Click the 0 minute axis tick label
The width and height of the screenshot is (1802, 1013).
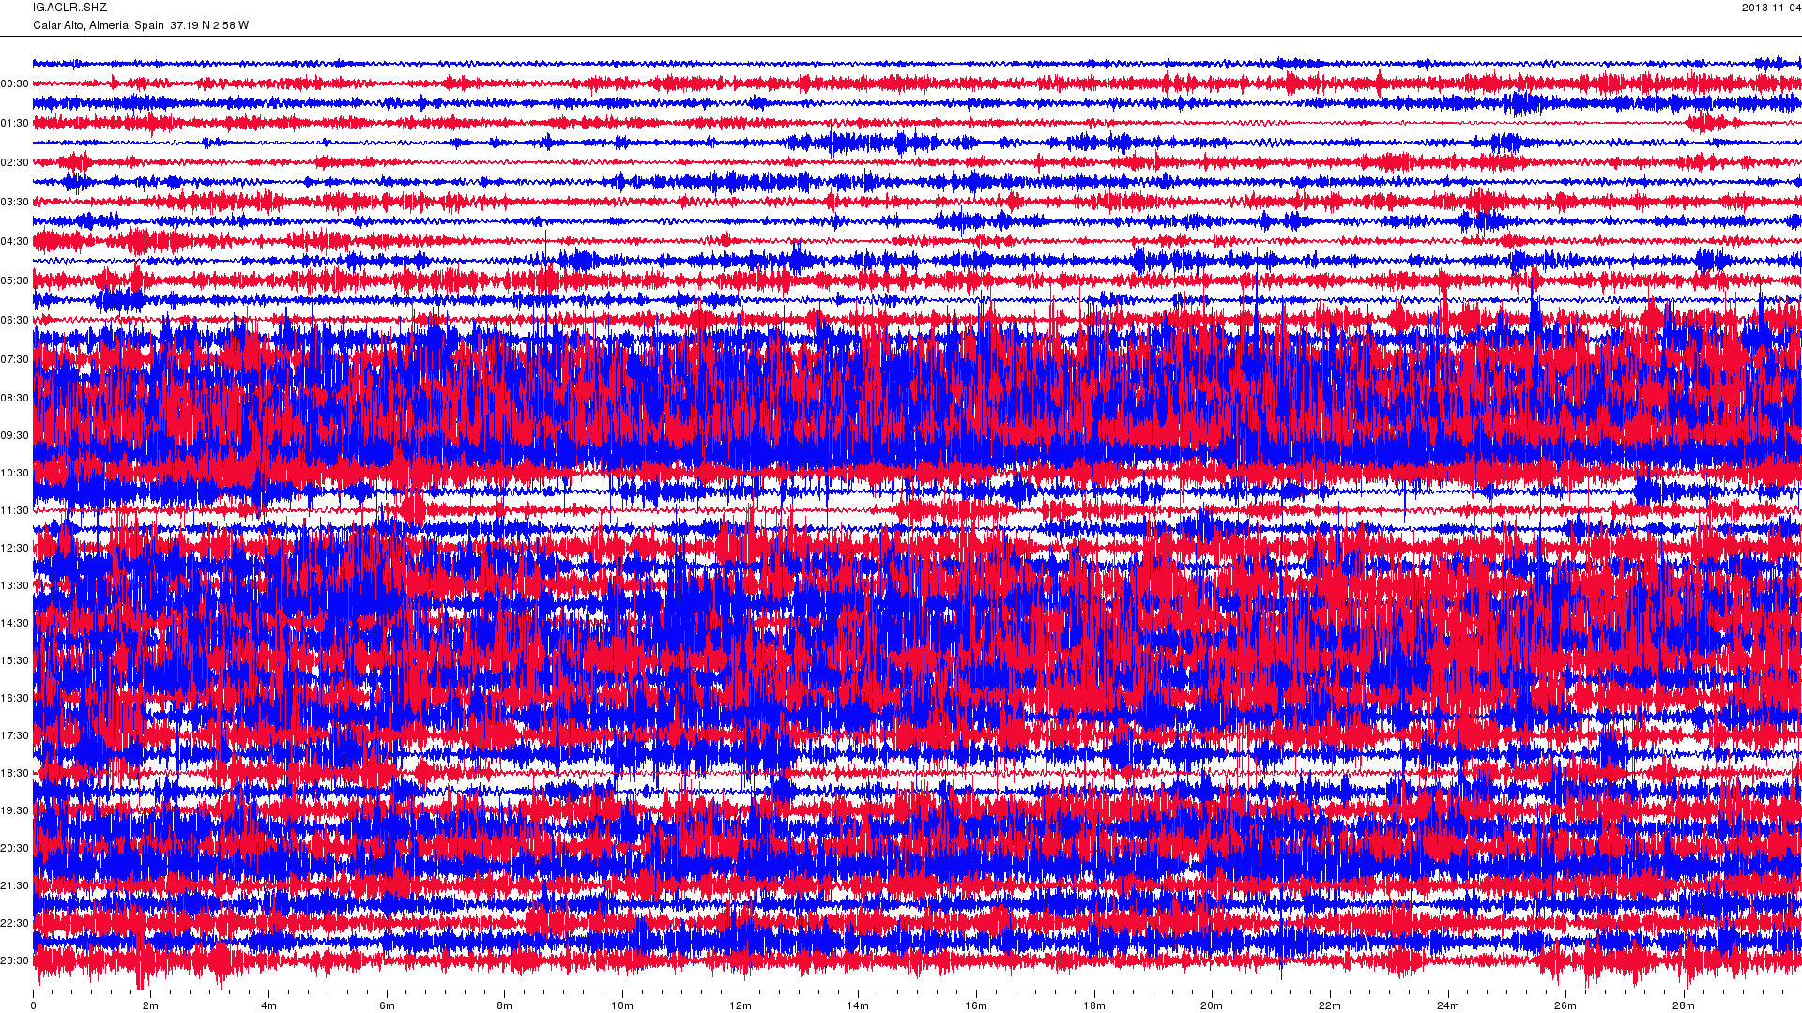(x=34, y=1006)
